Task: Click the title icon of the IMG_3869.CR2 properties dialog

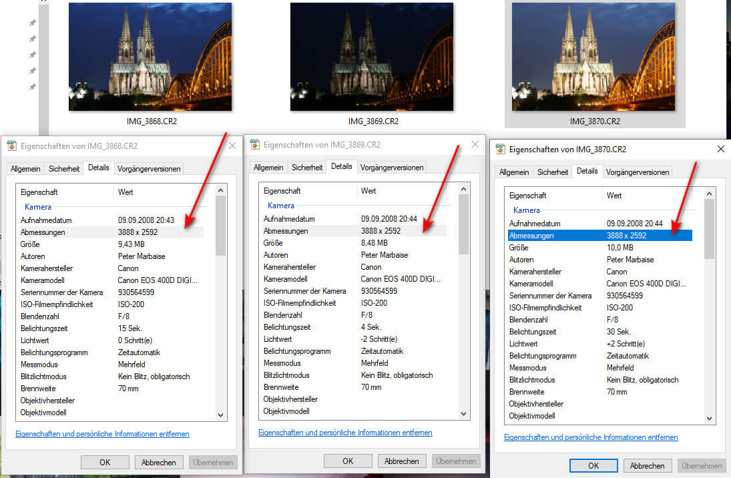Action: (254, 145)
